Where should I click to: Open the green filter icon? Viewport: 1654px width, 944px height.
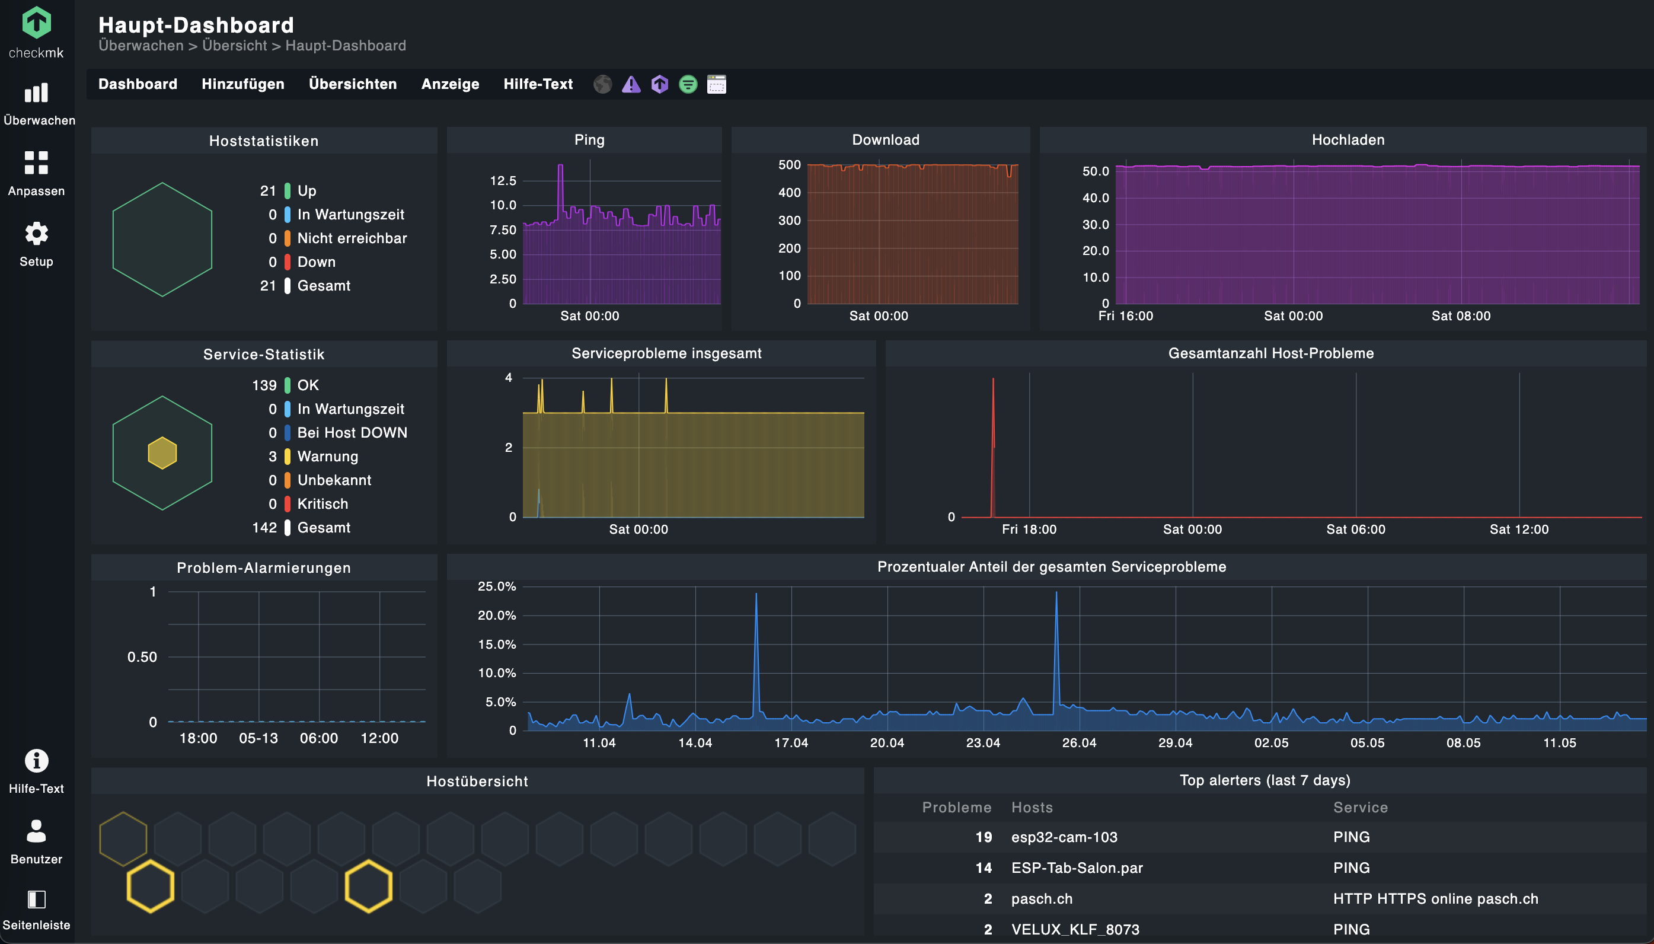tap(688, 84)
